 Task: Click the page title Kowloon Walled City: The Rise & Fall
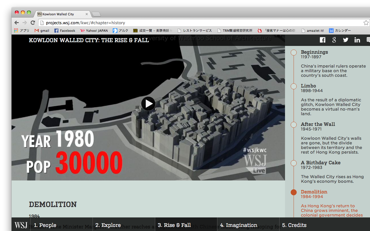(89, 40)
